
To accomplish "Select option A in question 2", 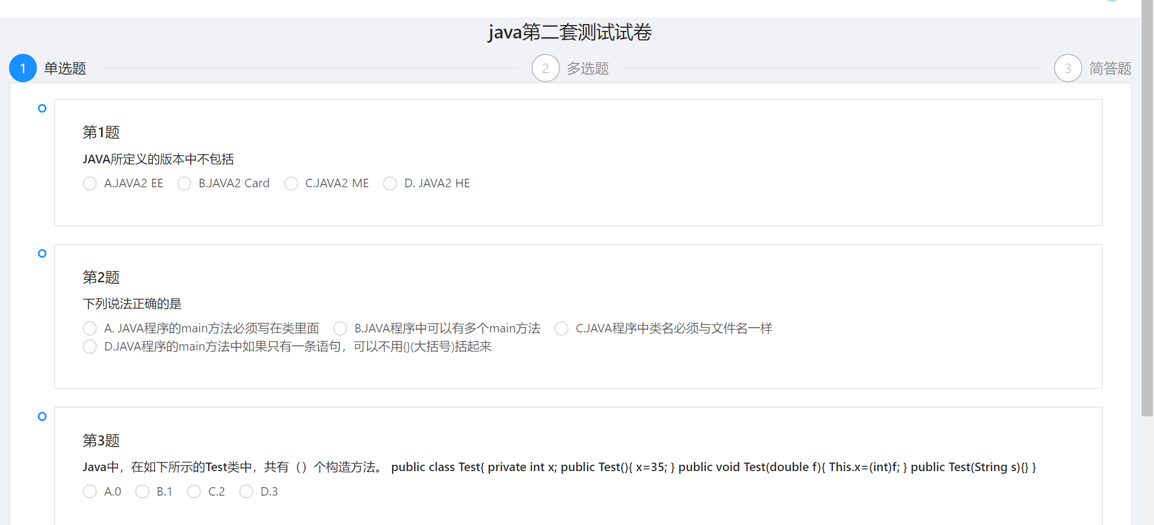I will 90,328.
